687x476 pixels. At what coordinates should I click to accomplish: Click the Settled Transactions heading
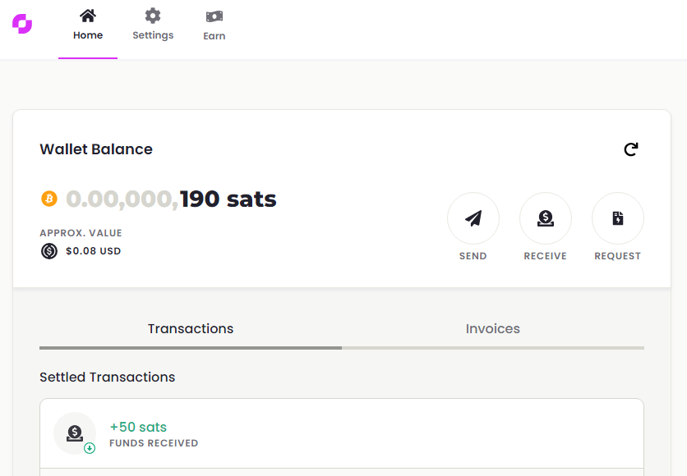tap(108, 378)
